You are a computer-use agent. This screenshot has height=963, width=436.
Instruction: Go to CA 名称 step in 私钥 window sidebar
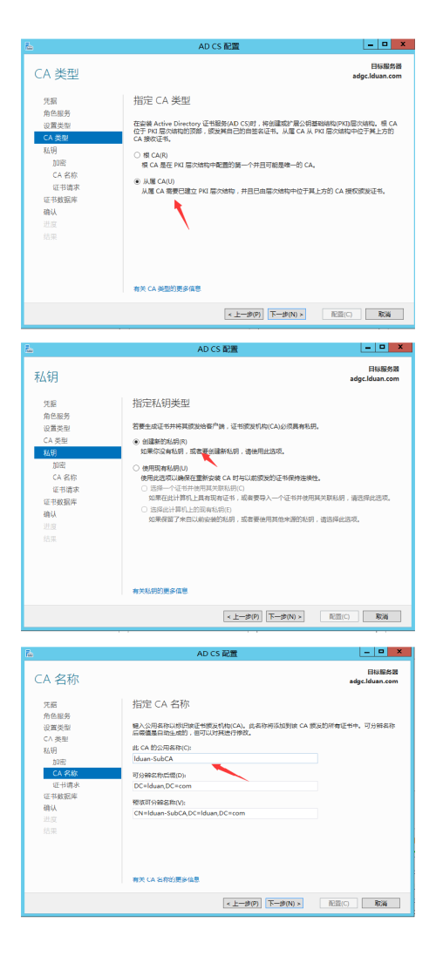tap(65, 478)
